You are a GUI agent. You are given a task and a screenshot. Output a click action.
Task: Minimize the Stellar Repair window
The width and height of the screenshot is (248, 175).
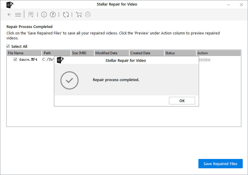228,5
